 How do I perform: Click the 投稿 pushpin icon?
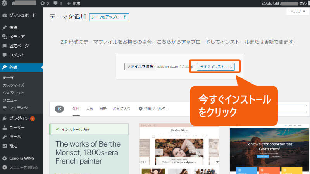pos(5,27)
